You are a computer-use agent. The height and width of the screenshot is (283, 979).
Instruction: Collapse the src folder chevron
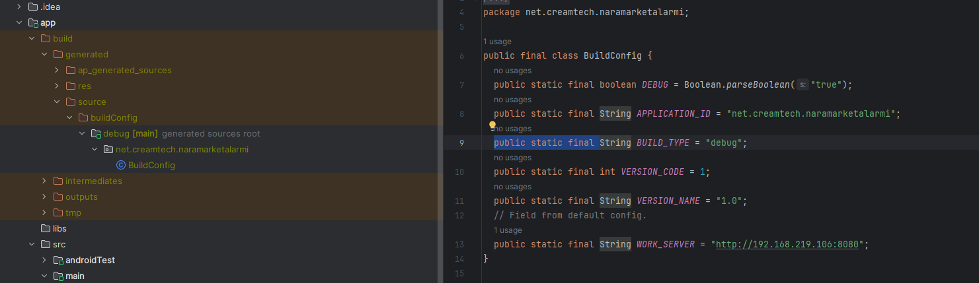coord(32,244)
